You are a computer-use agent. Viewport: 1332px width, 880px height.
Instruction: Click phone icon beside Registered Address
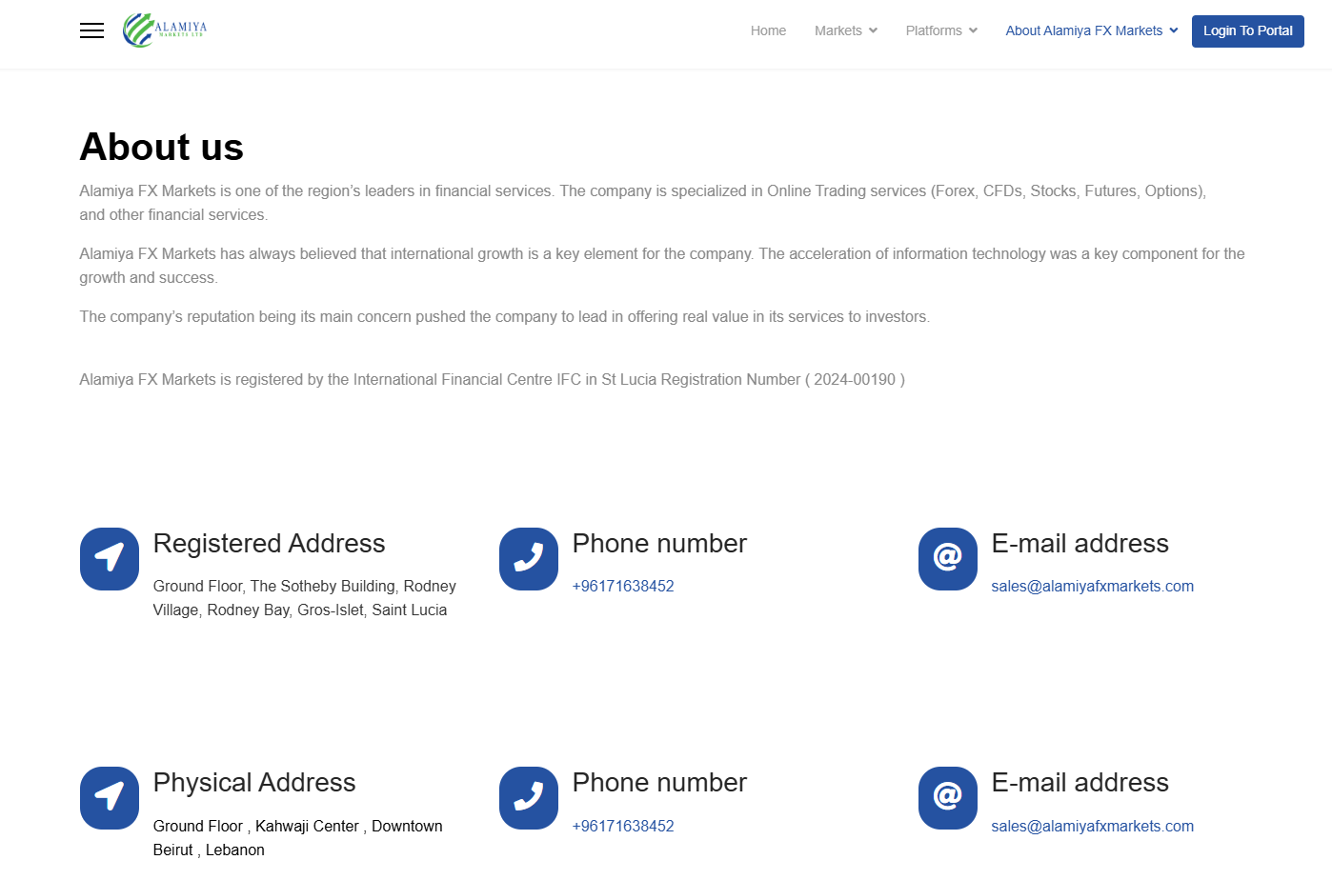coord(529,559)
